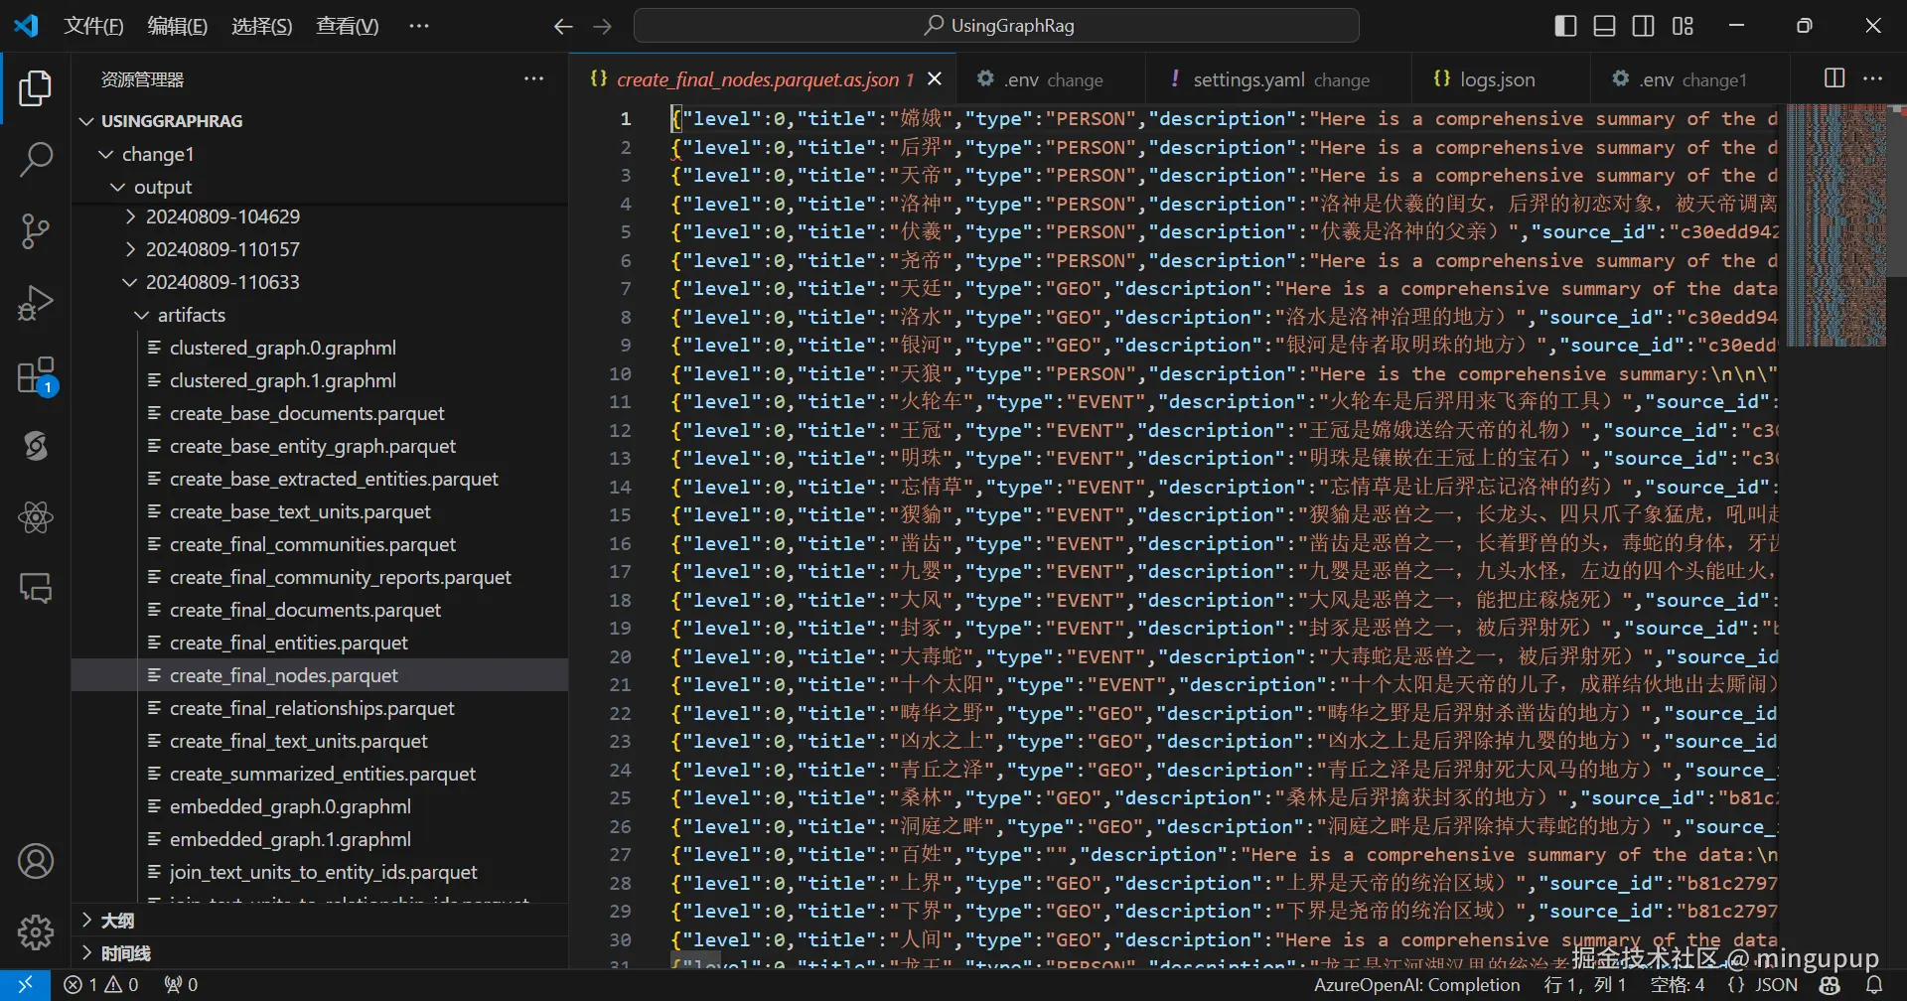Change indentation via 空格: 4
Screen dimensions: 1907x1001
tap(1678, 985)
